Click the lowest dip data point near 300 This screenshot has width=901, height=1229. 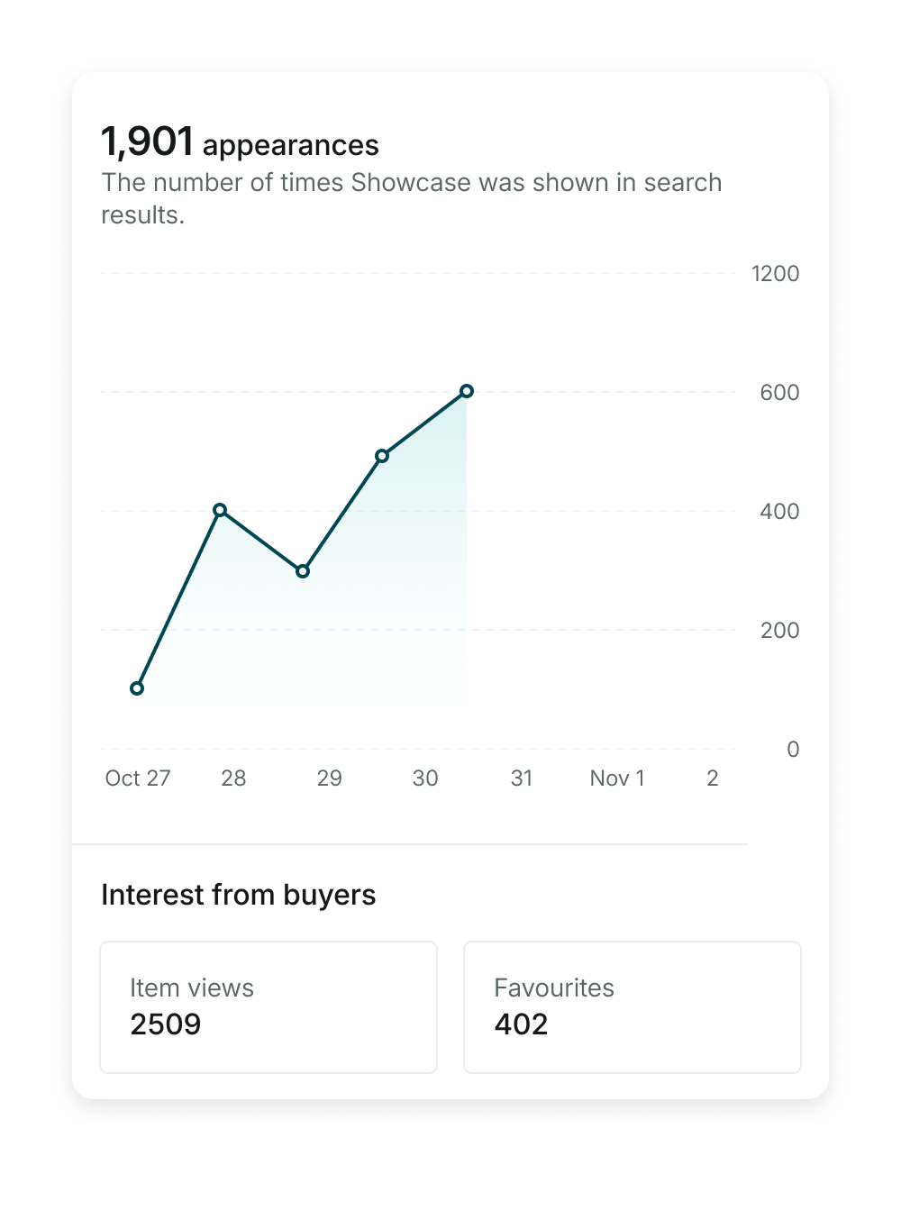303,571
